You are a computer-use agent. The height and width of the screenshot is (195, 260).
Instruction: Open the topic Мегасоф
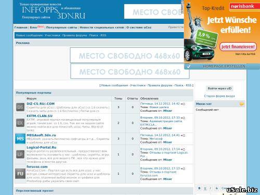156,139
